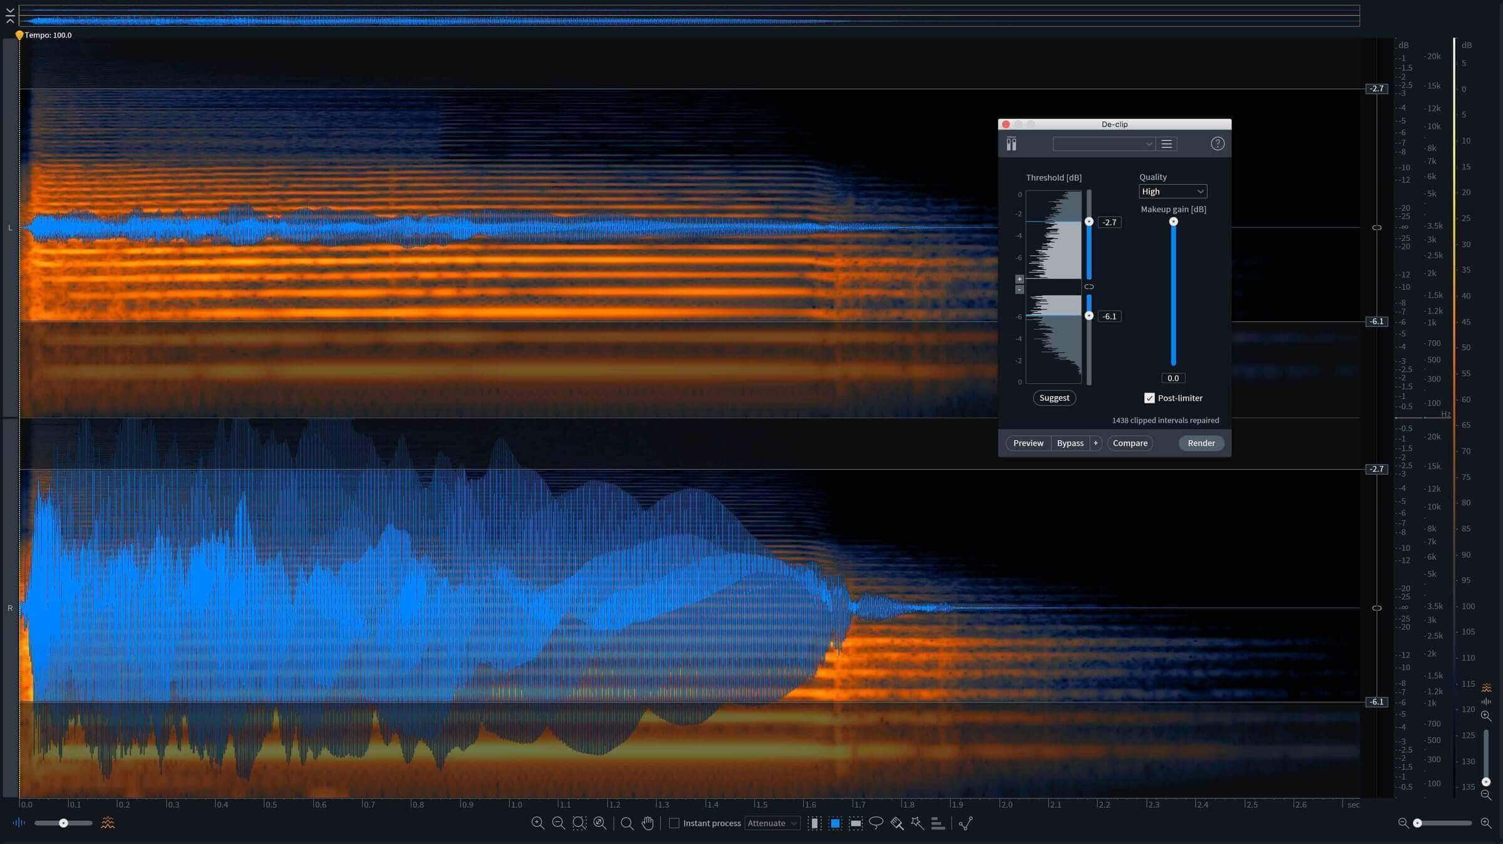
Task: Click vertical zoom out magnifier on right edge
Action: coord(1485,795)
